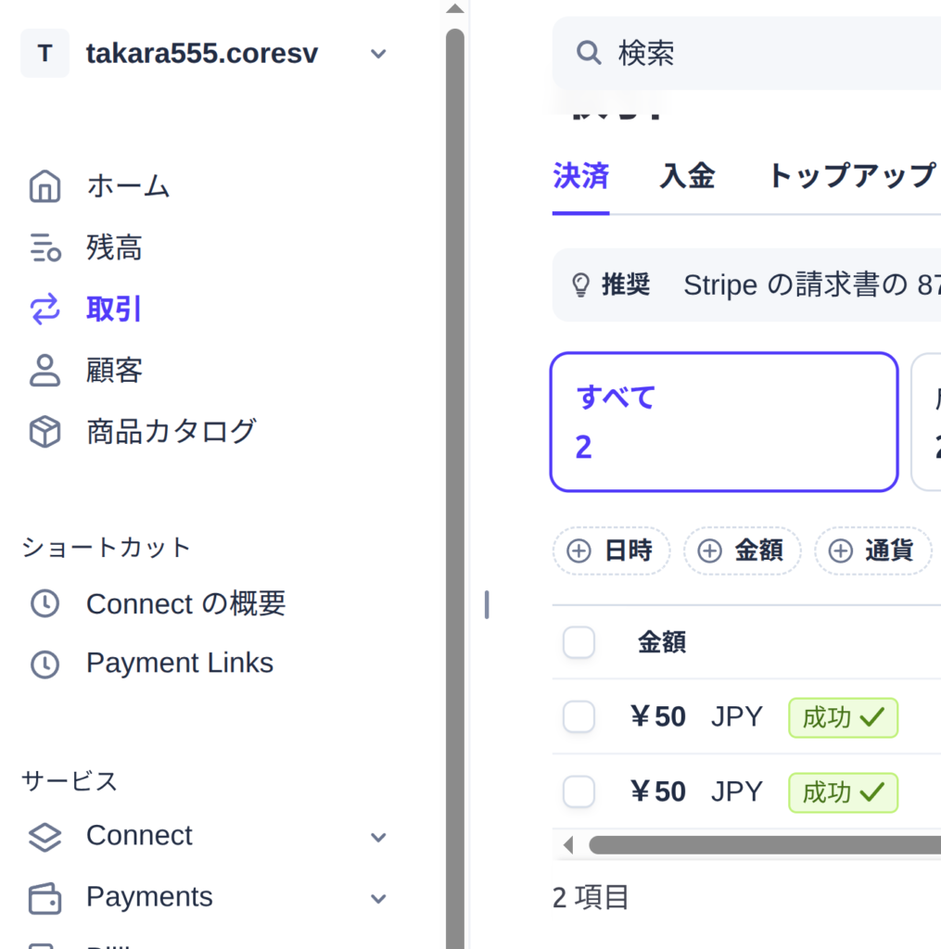Click the Connect layers icon under サービス

[x=45, y=836]
